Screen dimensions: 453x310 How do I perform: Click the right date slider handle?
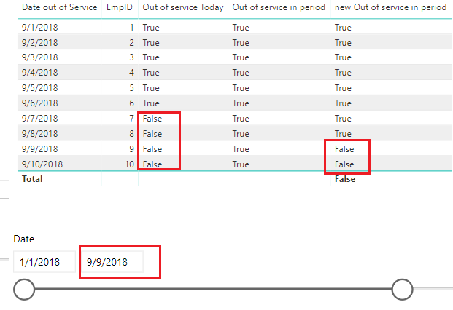click(x=402, y=289)
